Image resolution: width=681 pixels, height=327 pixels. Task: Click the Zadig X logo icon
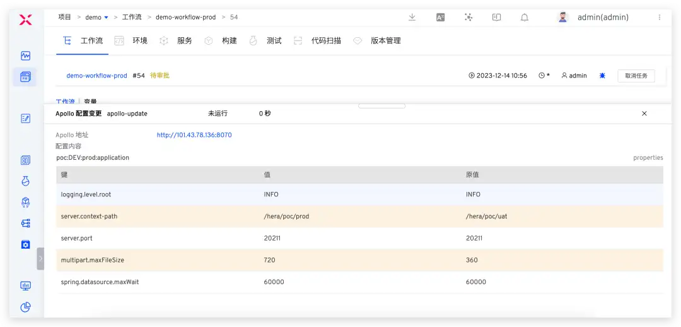tap(26, 19)
